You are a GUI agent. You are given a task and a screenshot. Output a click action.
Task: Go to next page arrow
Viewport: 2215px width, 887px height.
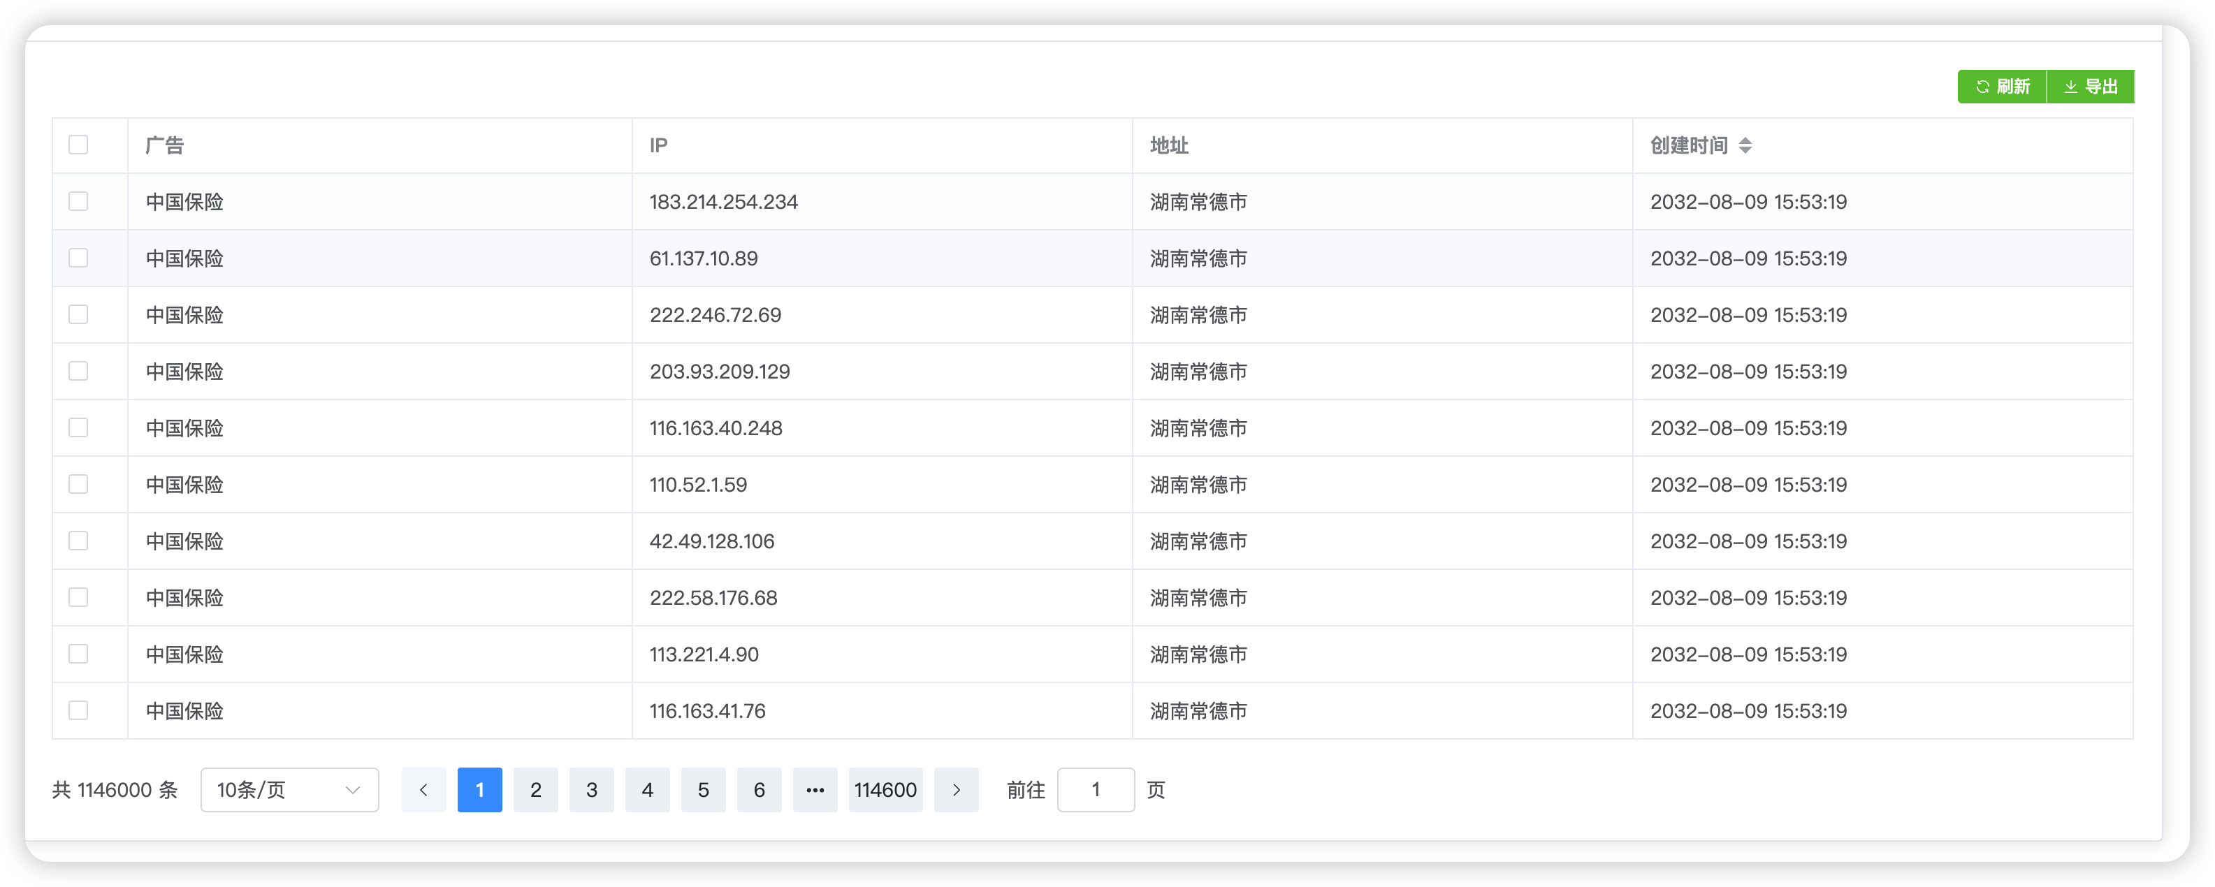coord(956,790)
